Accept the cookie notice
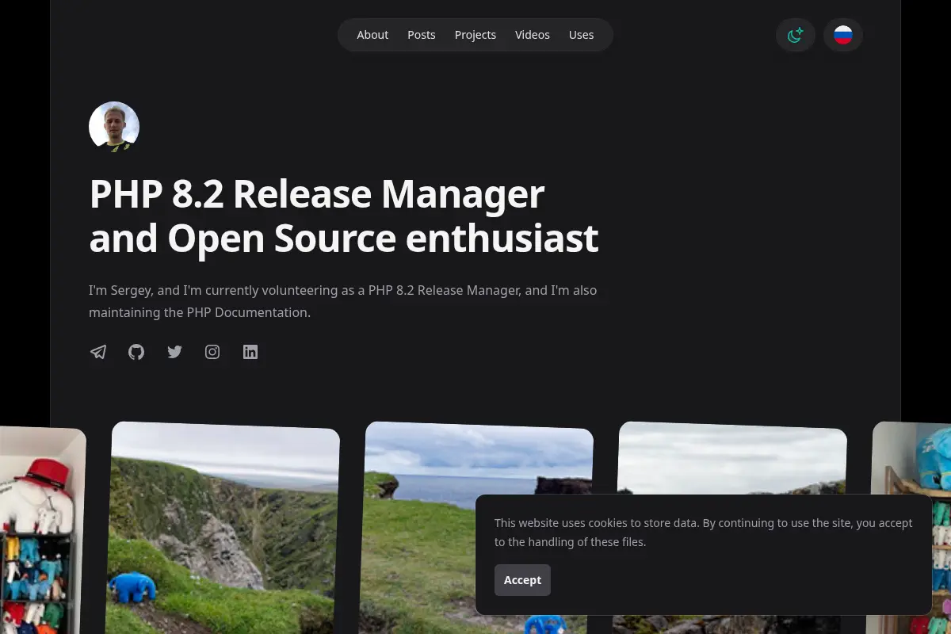The image size is (951, 634). coord(522,580)
